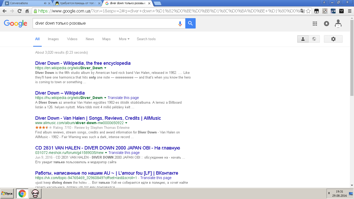Open the blue masked-face extension icon

(x=333, y=11)
